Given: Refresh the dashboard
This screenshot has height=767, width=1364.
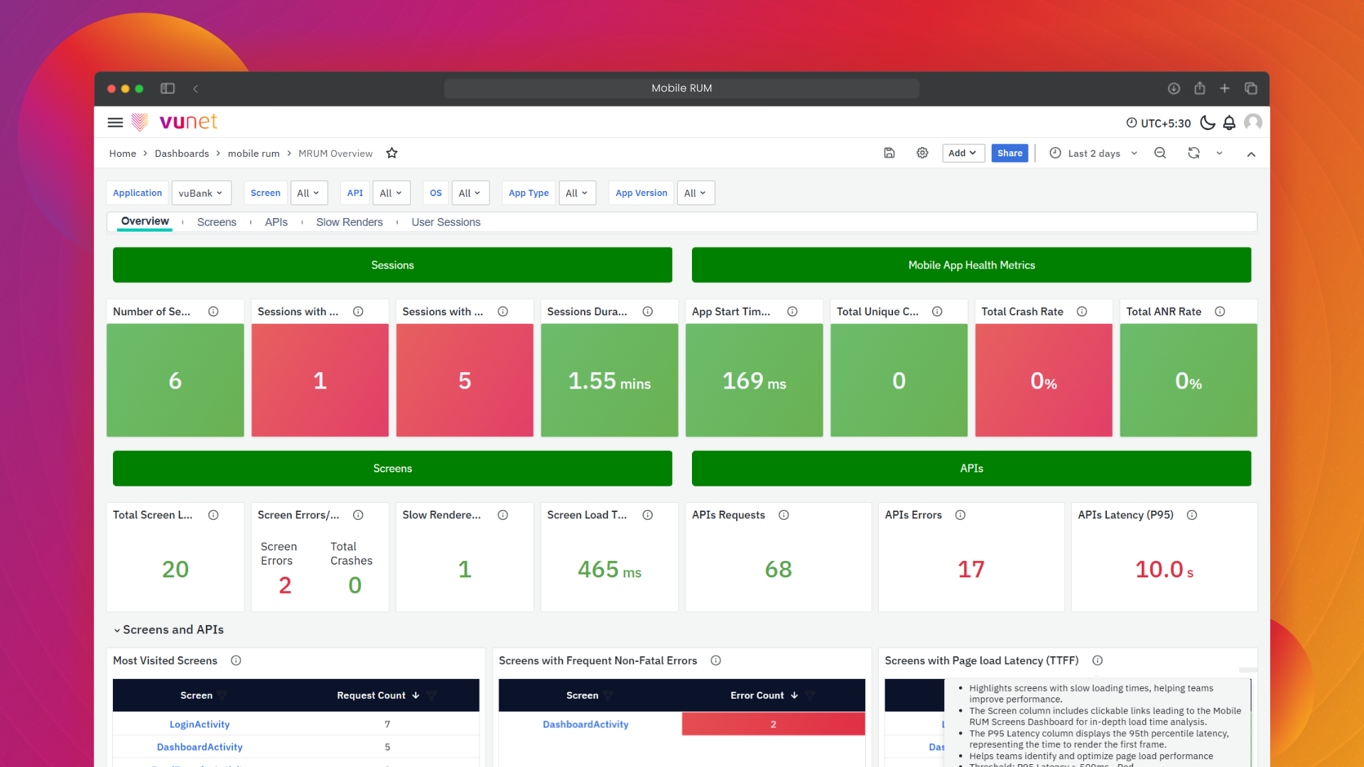Looking at the screenshot, I should pos(1193,153).
